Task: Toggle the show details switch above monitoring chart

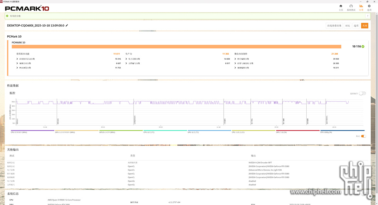Action: [362, 93]
